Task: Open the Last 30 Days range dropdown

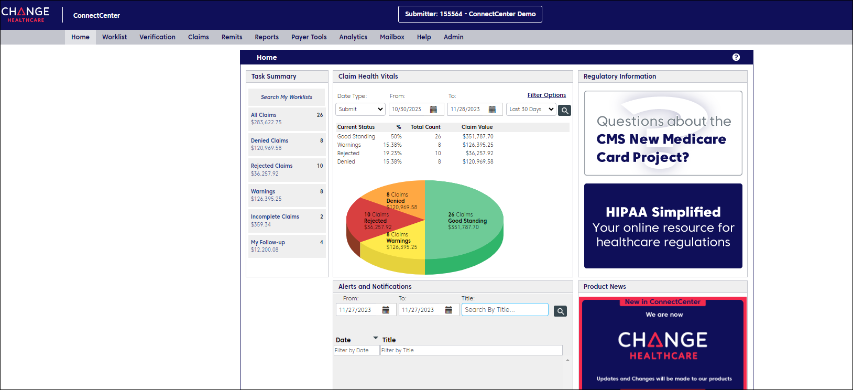Action: 531,109
